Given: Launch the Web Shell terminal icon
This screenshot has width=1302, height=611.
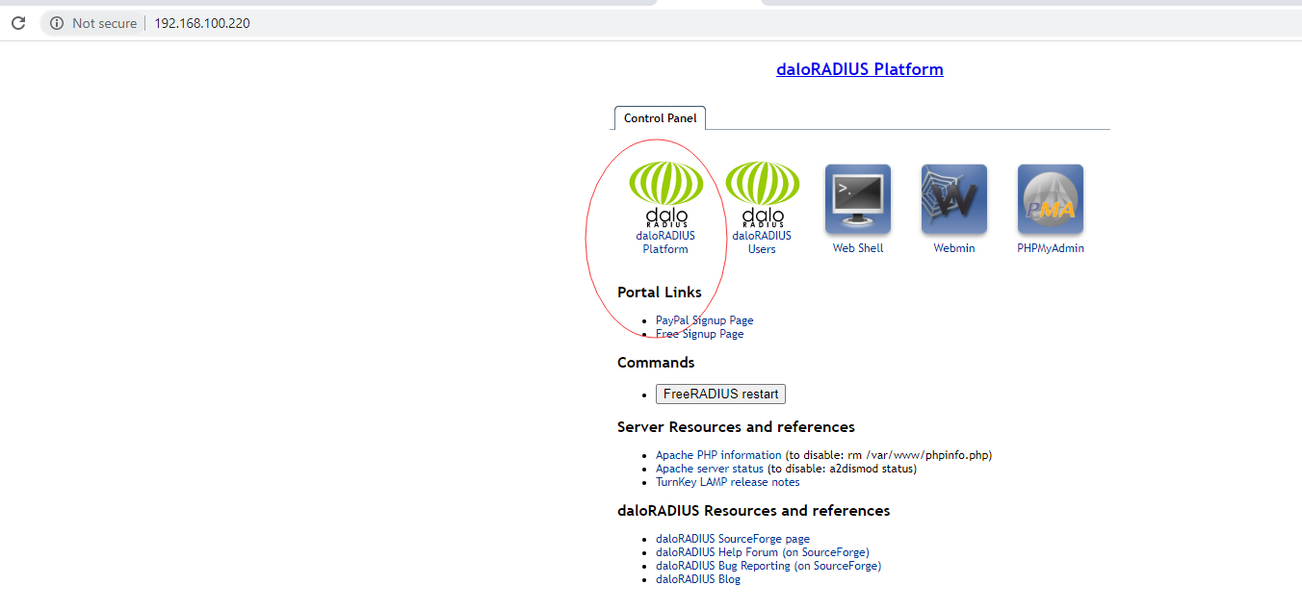Looking at the screenshot, I should [858, 199].
